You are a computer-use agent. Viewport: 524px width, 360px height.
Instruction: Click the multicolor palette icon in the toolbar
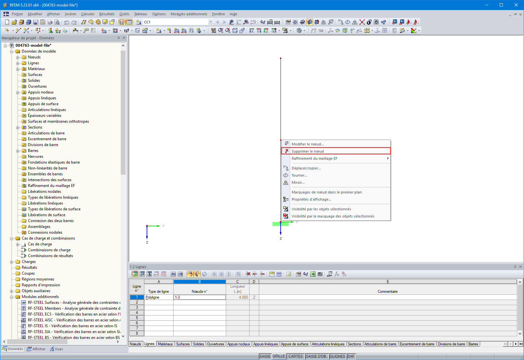pyautogui.click(x=414, y=31)
